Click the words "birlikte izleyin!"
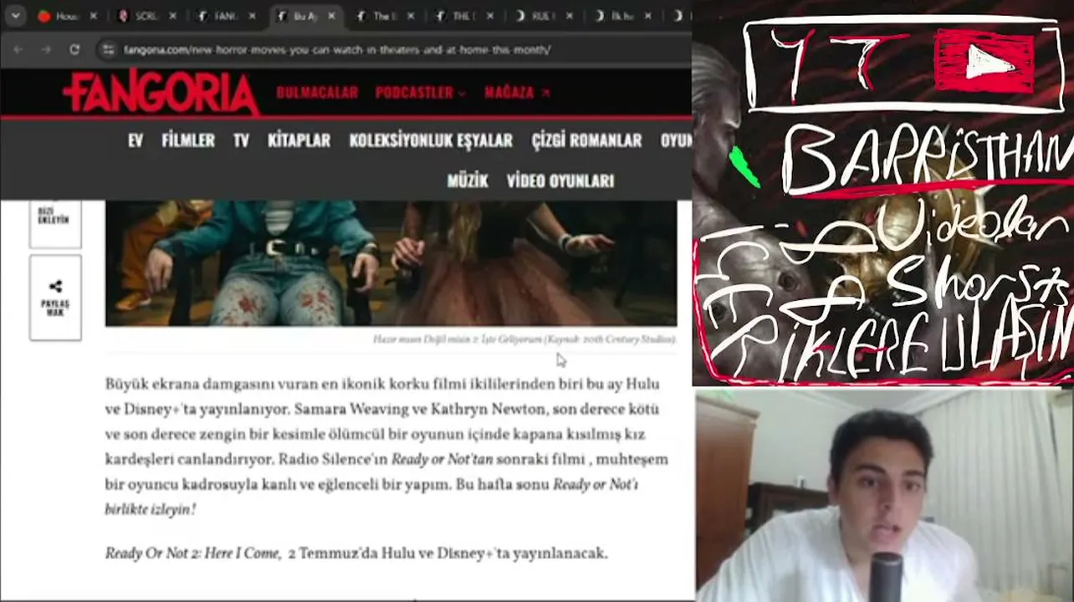 click(150, 509)
